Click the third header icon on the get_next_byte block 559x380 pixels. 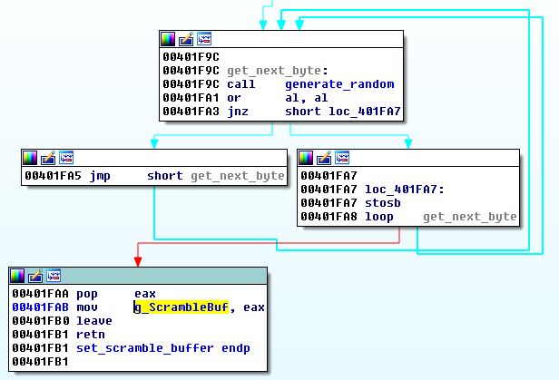[x=204, y=39]
